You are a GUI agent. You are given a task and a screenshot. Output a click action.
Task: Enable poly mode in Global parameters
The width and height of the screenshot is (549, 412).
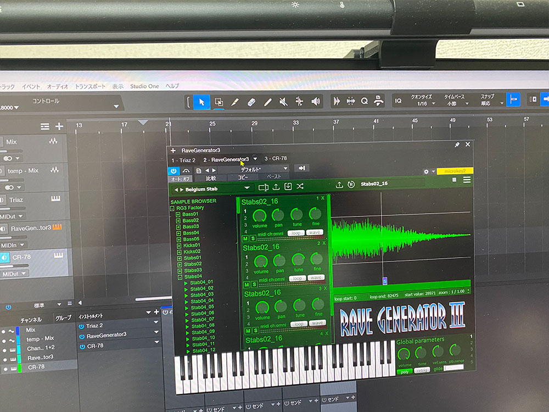coord(404,371)
